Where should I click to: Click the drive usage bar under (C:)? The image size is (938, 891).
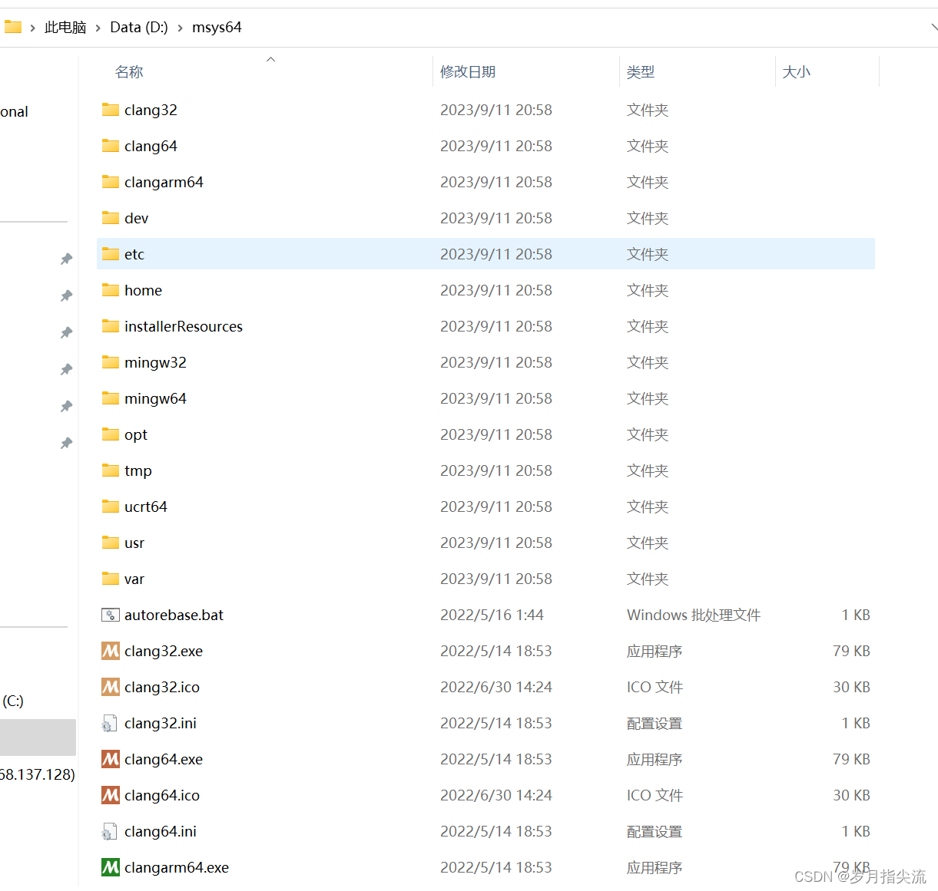[x=38, y=738]
